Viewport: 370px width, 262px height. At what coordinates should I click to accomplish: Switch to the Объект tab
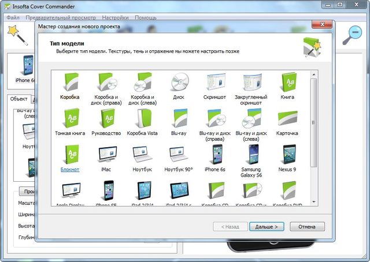coord(18,99)
